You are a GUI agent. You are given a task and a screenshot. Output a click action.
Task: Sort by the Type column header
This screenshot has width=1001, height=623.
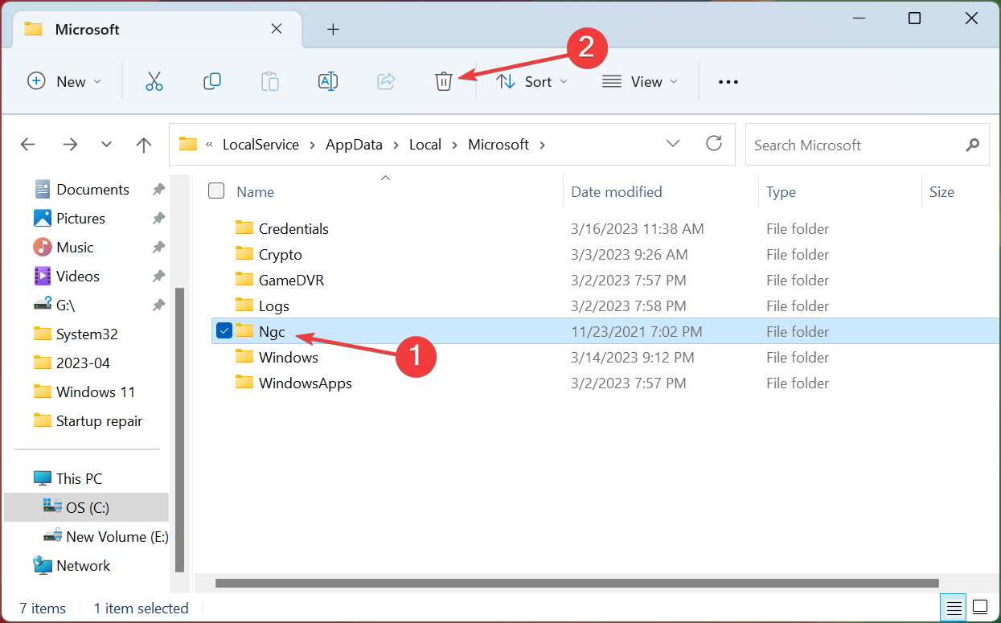pos(781,191)
